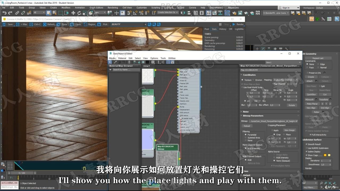The width and height of the screenshot is (340, 191).
Task: Click the yellow Show Cage color swatch
Action: (329, 155)
